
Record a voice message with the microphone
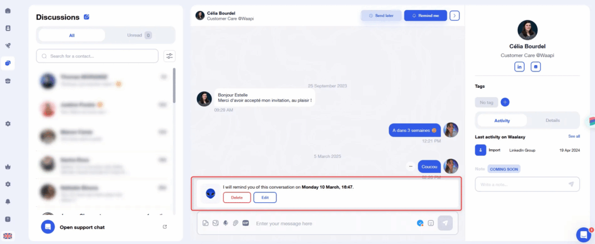pyautogui.click(x=225, y=223)
